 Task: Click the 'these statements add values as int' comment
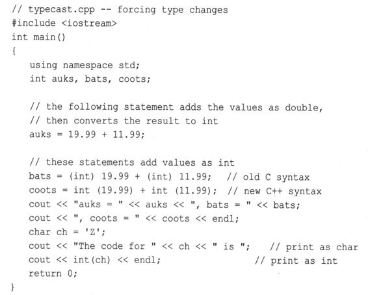coord(132,162)
